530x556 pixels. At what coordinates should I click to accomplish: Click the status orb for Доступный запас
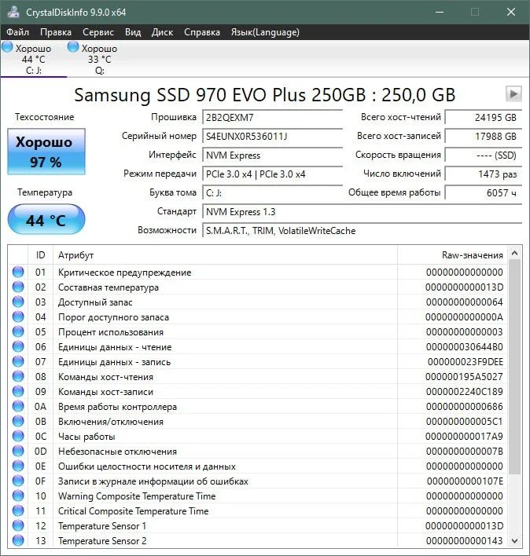(18, 302)
